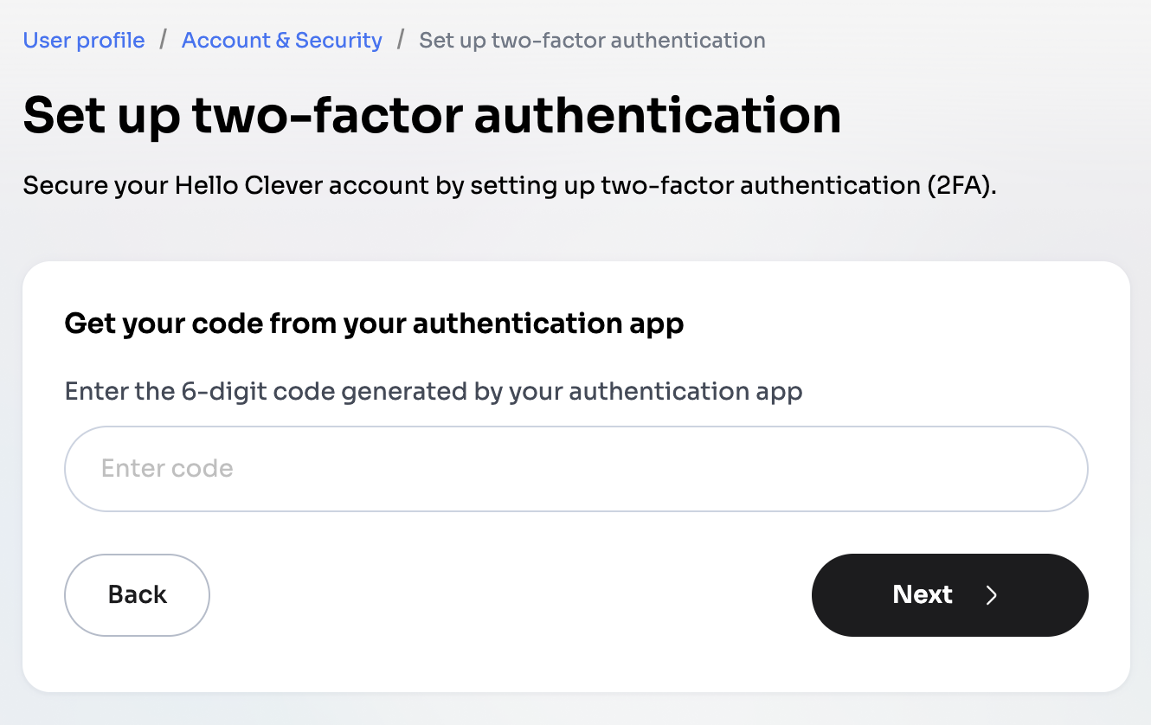Viewport: 1151px width, 725px height.
Task: Click the 'Enter code' placeholder text
Action: tap(167, 469)
